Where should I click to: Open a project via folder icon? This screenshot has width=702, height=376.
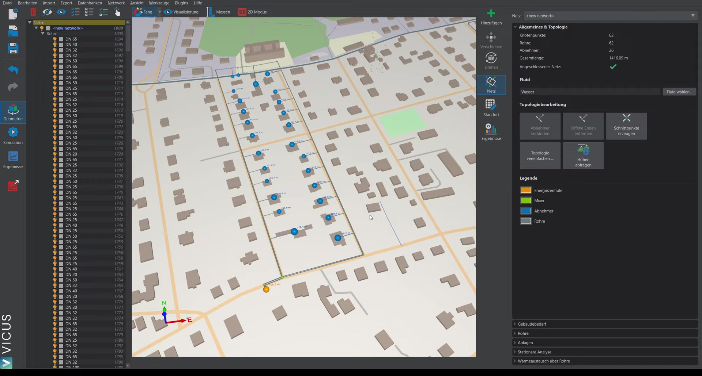[x=13, y=31]
